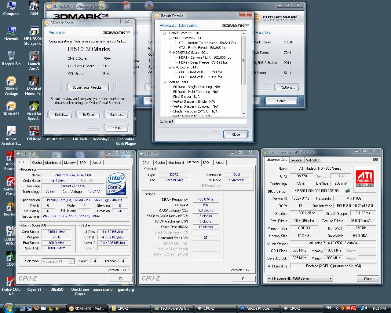Open Crysis 32 desktop shortcut

[x=34, y=289]
